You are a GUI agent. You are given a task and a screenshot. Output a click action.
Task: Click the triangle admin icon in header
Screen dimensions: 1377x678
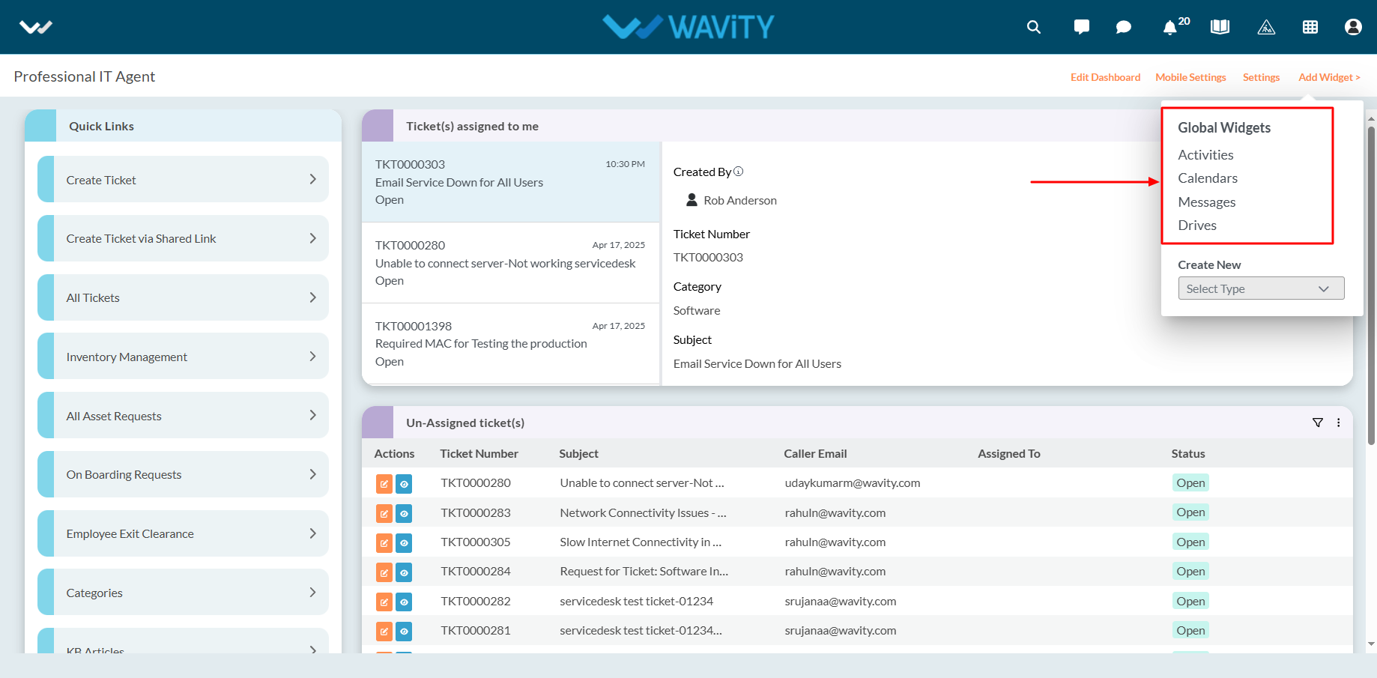pyautogui.click(x=1266, y=27)
